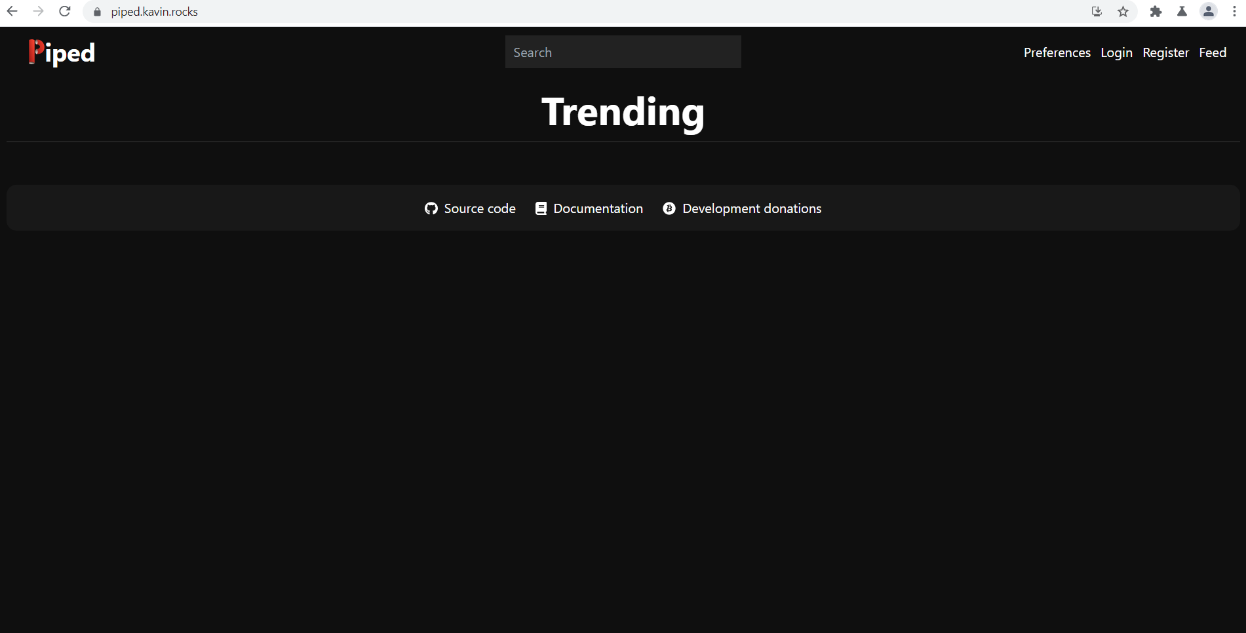The height and width of the screenshot is (633, 1246).
Task: Navigate back using the back arrow
Action: tap(11, 11)
